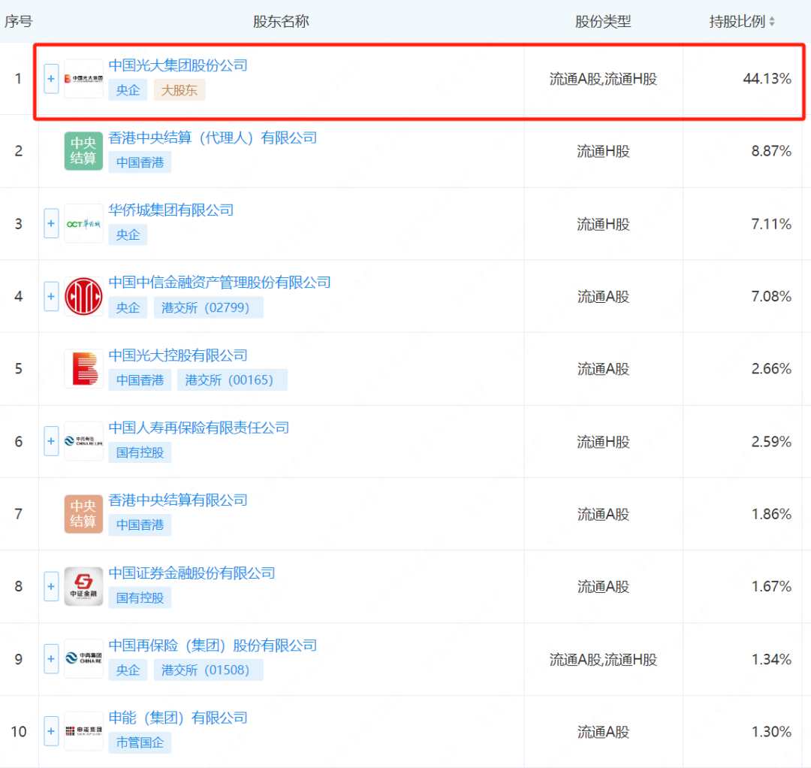Expand row for 中国人寿再保险
The image size is (811, 768).
point(51,441)
